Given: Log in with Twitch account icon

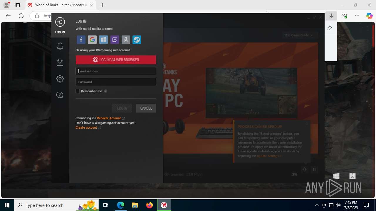Looking at the screenshot, I should 115,40.
